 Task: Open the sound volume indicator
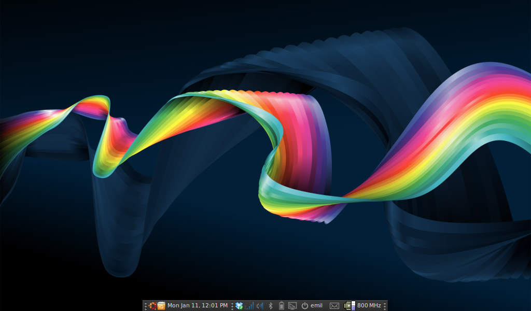260,306
